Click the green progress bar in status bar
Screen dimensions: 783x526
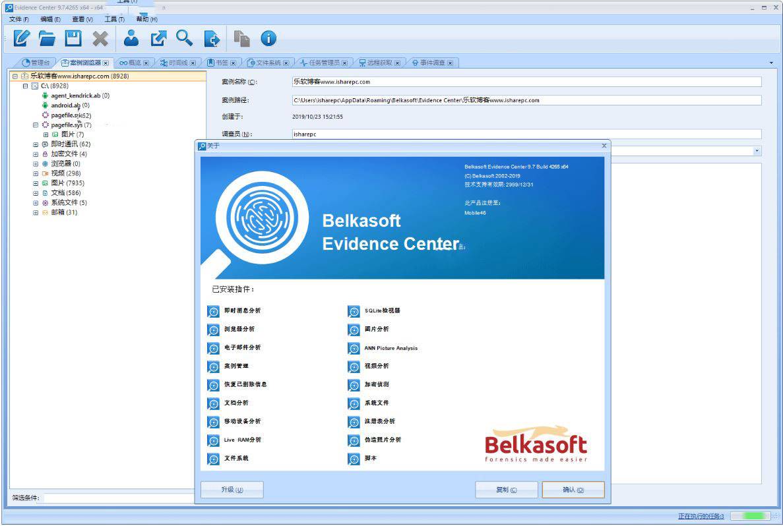pos(750,516)
